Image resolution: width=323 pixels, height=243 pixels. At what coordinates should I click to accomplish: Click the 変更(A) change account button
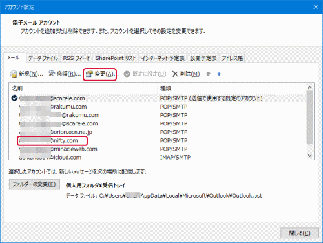pos(100,74)
